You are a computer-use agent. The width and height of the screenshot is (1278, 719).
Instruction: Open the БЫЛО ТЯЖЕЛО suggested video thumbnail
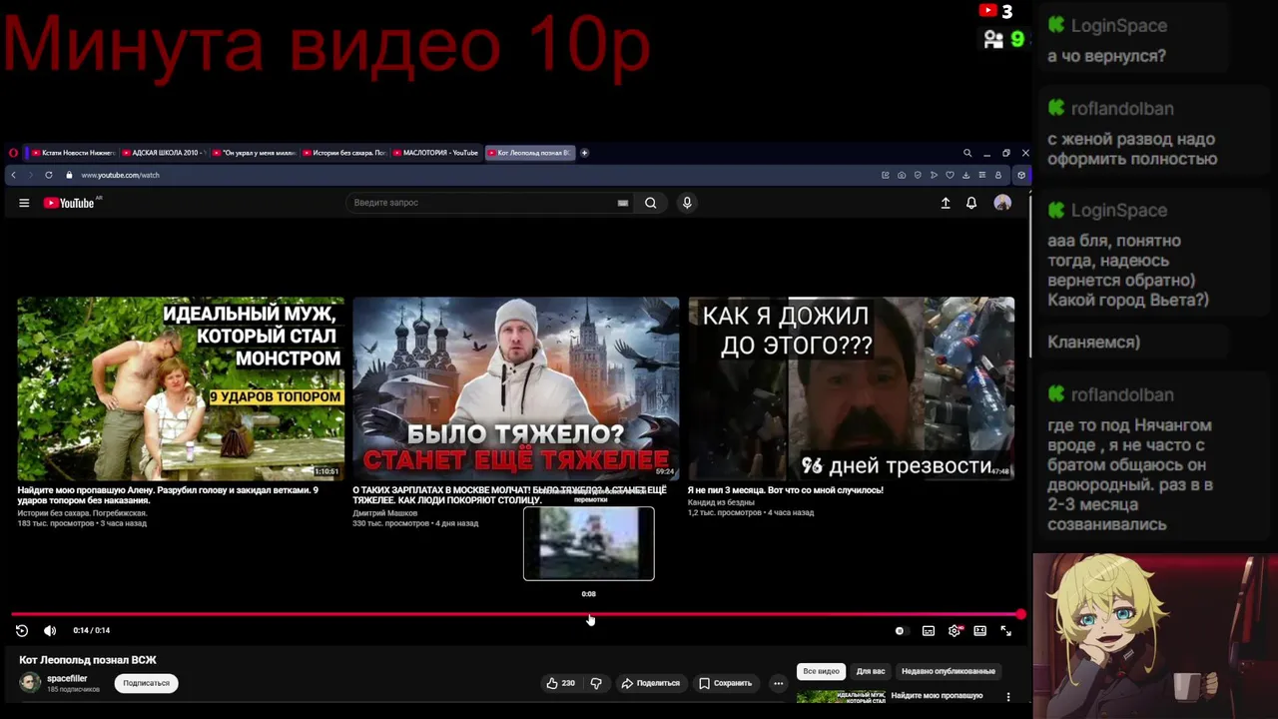pyautogui.click(x=515, y=388)
